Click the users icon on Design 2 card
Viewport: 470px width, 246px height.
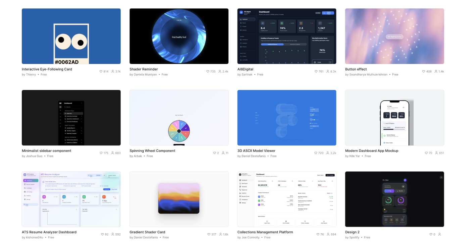click(x=440, y=234)
